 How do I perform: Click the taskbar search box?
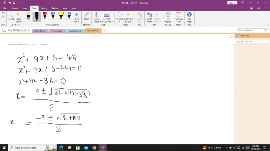tap(33, 148)
